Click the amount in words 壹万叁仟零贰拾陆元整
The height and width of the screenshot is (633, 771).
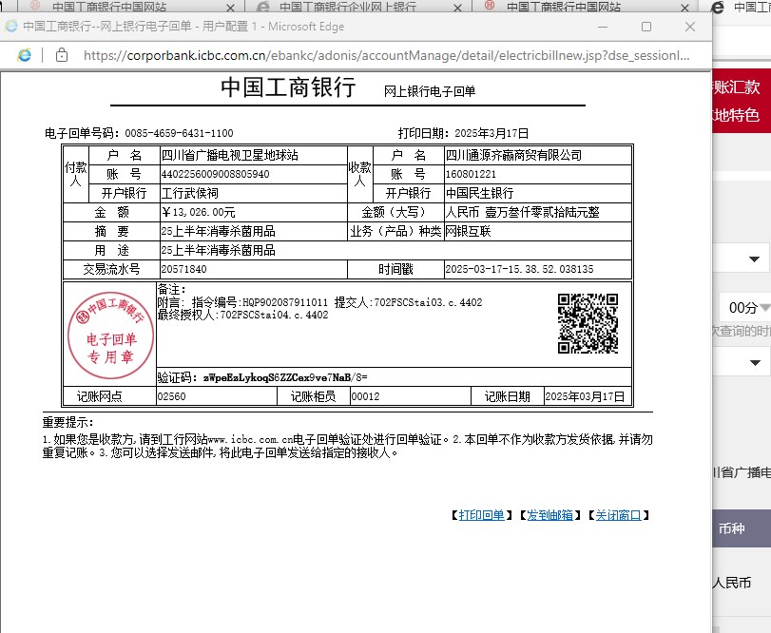[542, 212]
